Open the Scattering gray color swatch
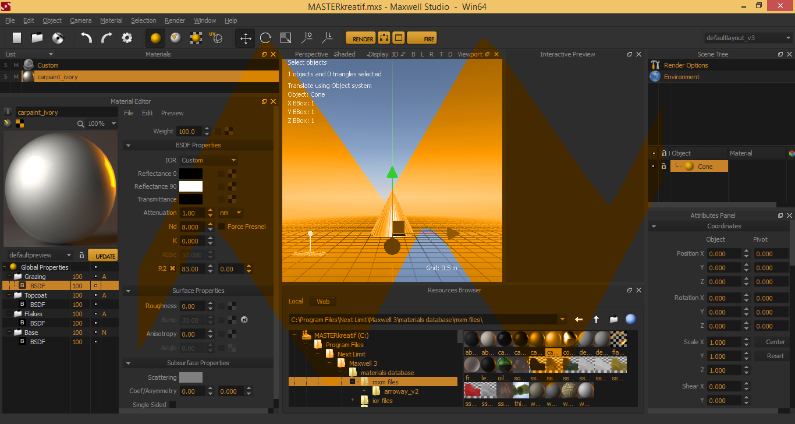Screen dimensions: 795x424 (191, 377)
